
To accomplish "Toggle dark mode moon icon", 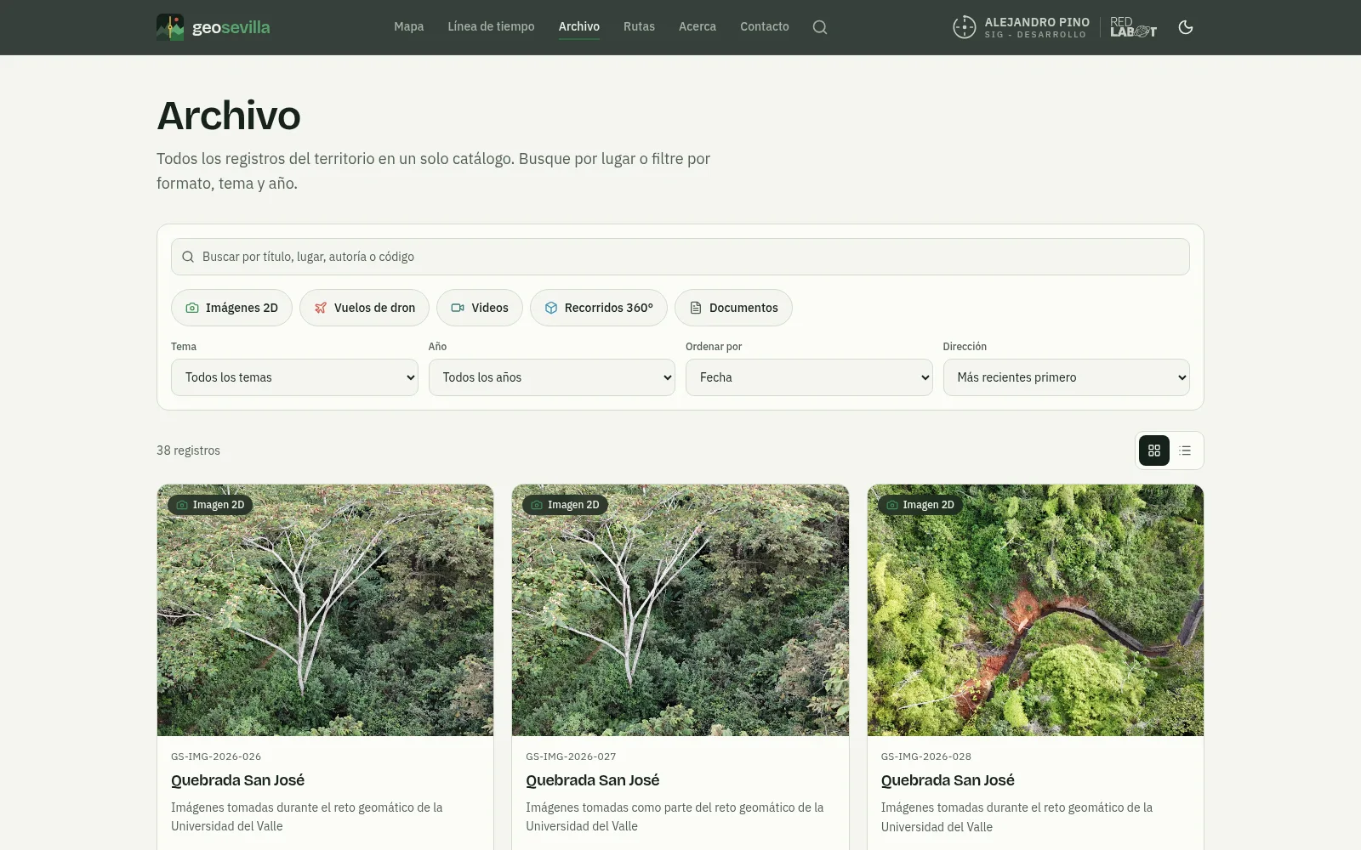I will click(x=1186, y=27).
